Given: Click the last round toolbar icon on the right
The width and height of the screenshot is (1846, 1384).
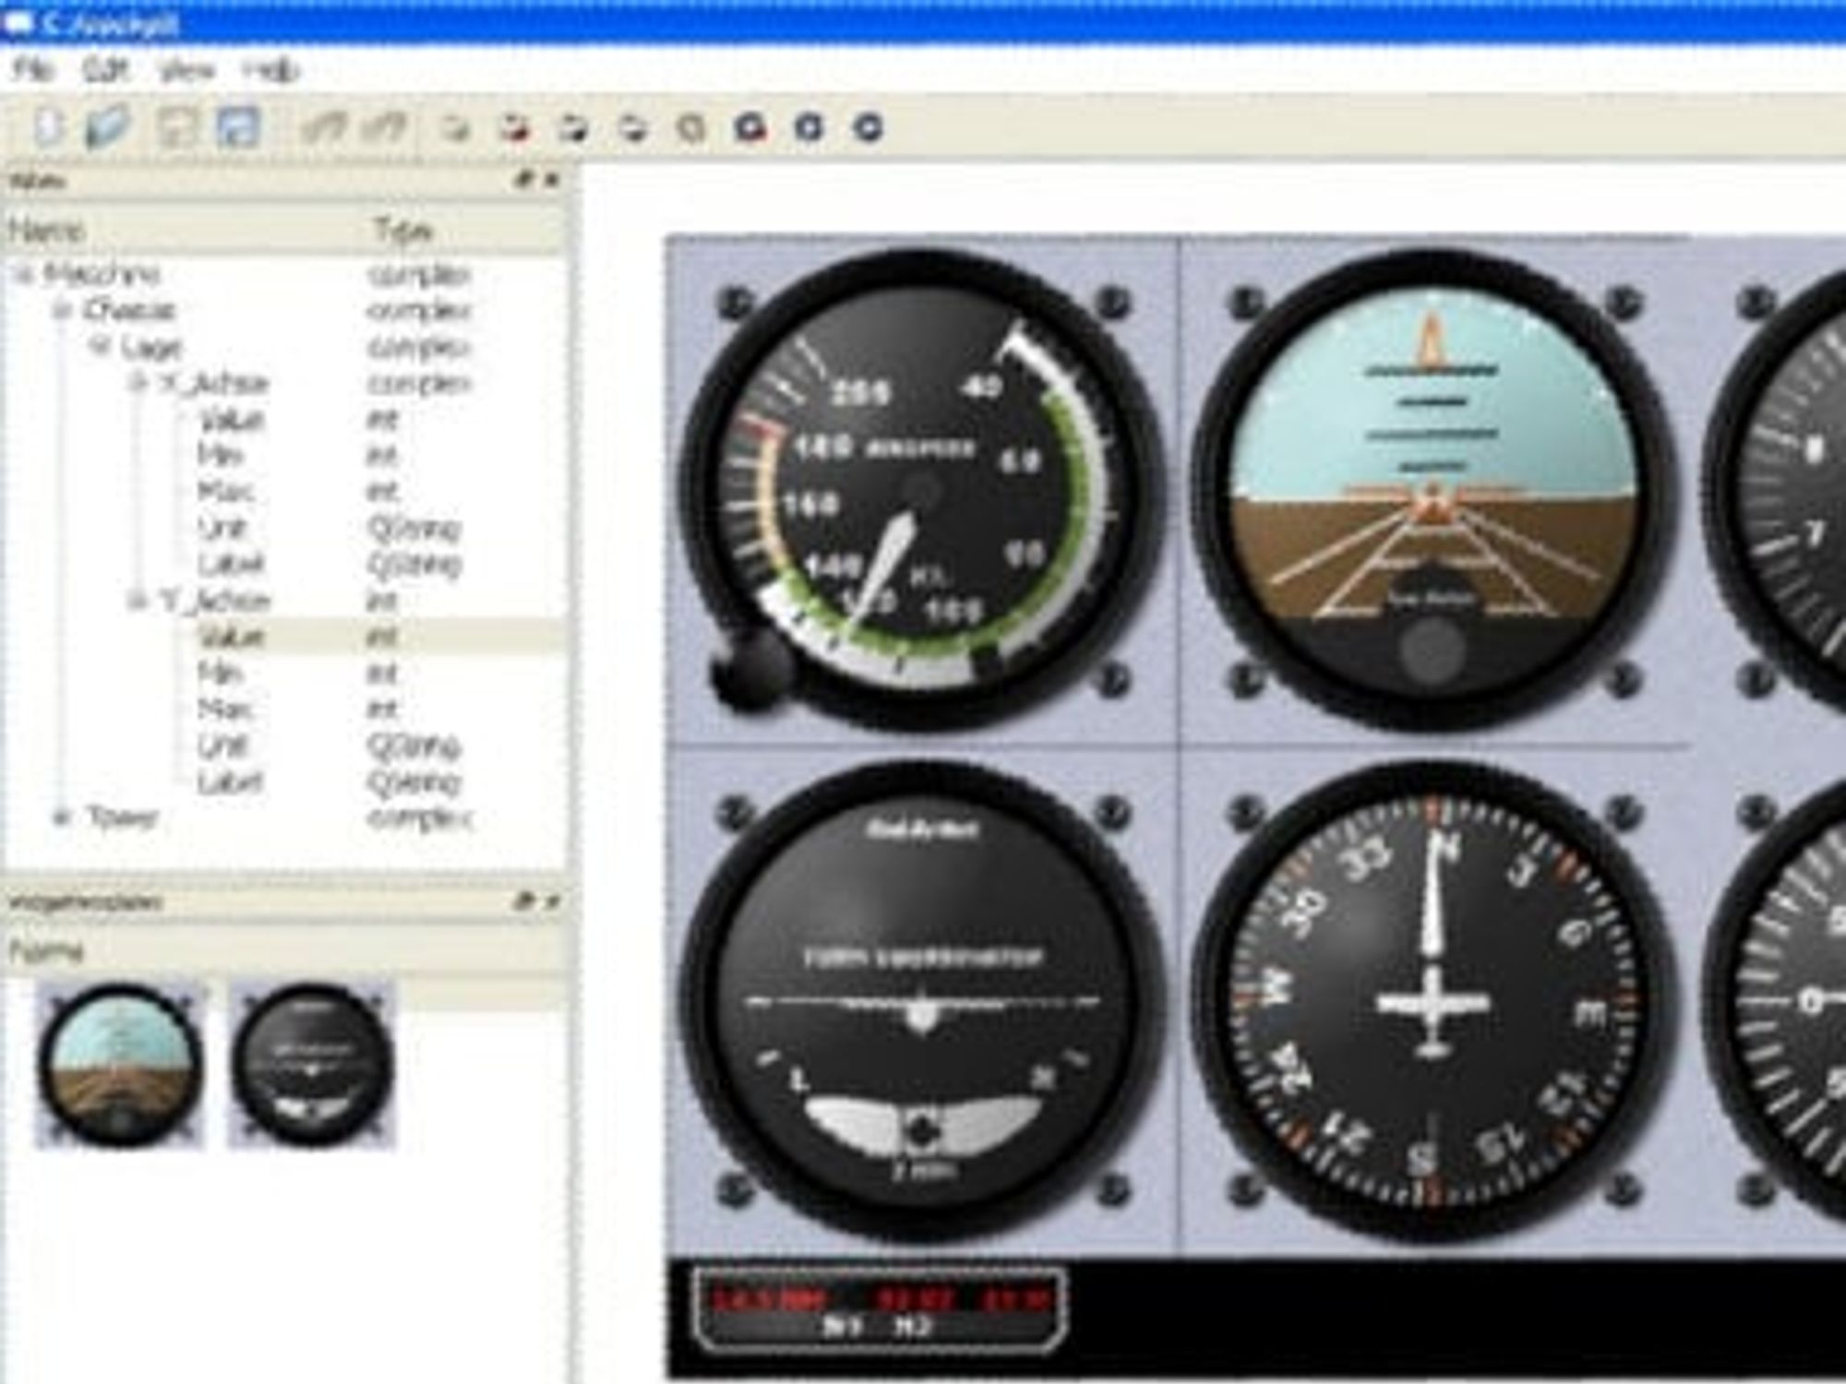Looking at the screenshot, I should [868, 127].
